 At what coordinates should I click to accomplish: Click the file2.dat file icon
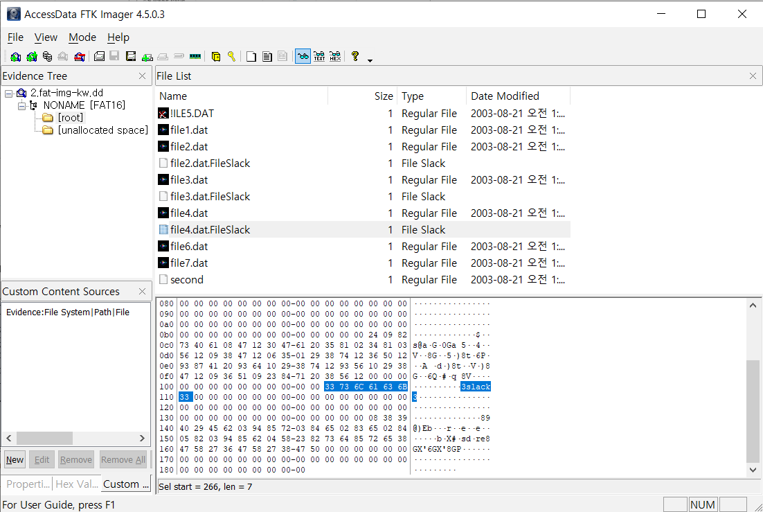pos(163,147)
